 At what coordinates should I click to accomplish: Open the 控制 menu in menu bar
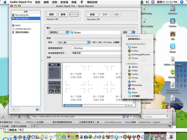tap(55, 2)
